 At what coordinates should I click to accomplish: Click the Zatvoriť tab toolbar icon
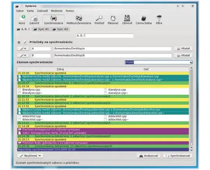tap(34, 20)
